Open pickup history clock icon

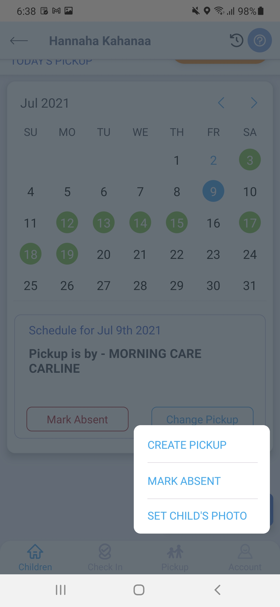coord(236,40)
